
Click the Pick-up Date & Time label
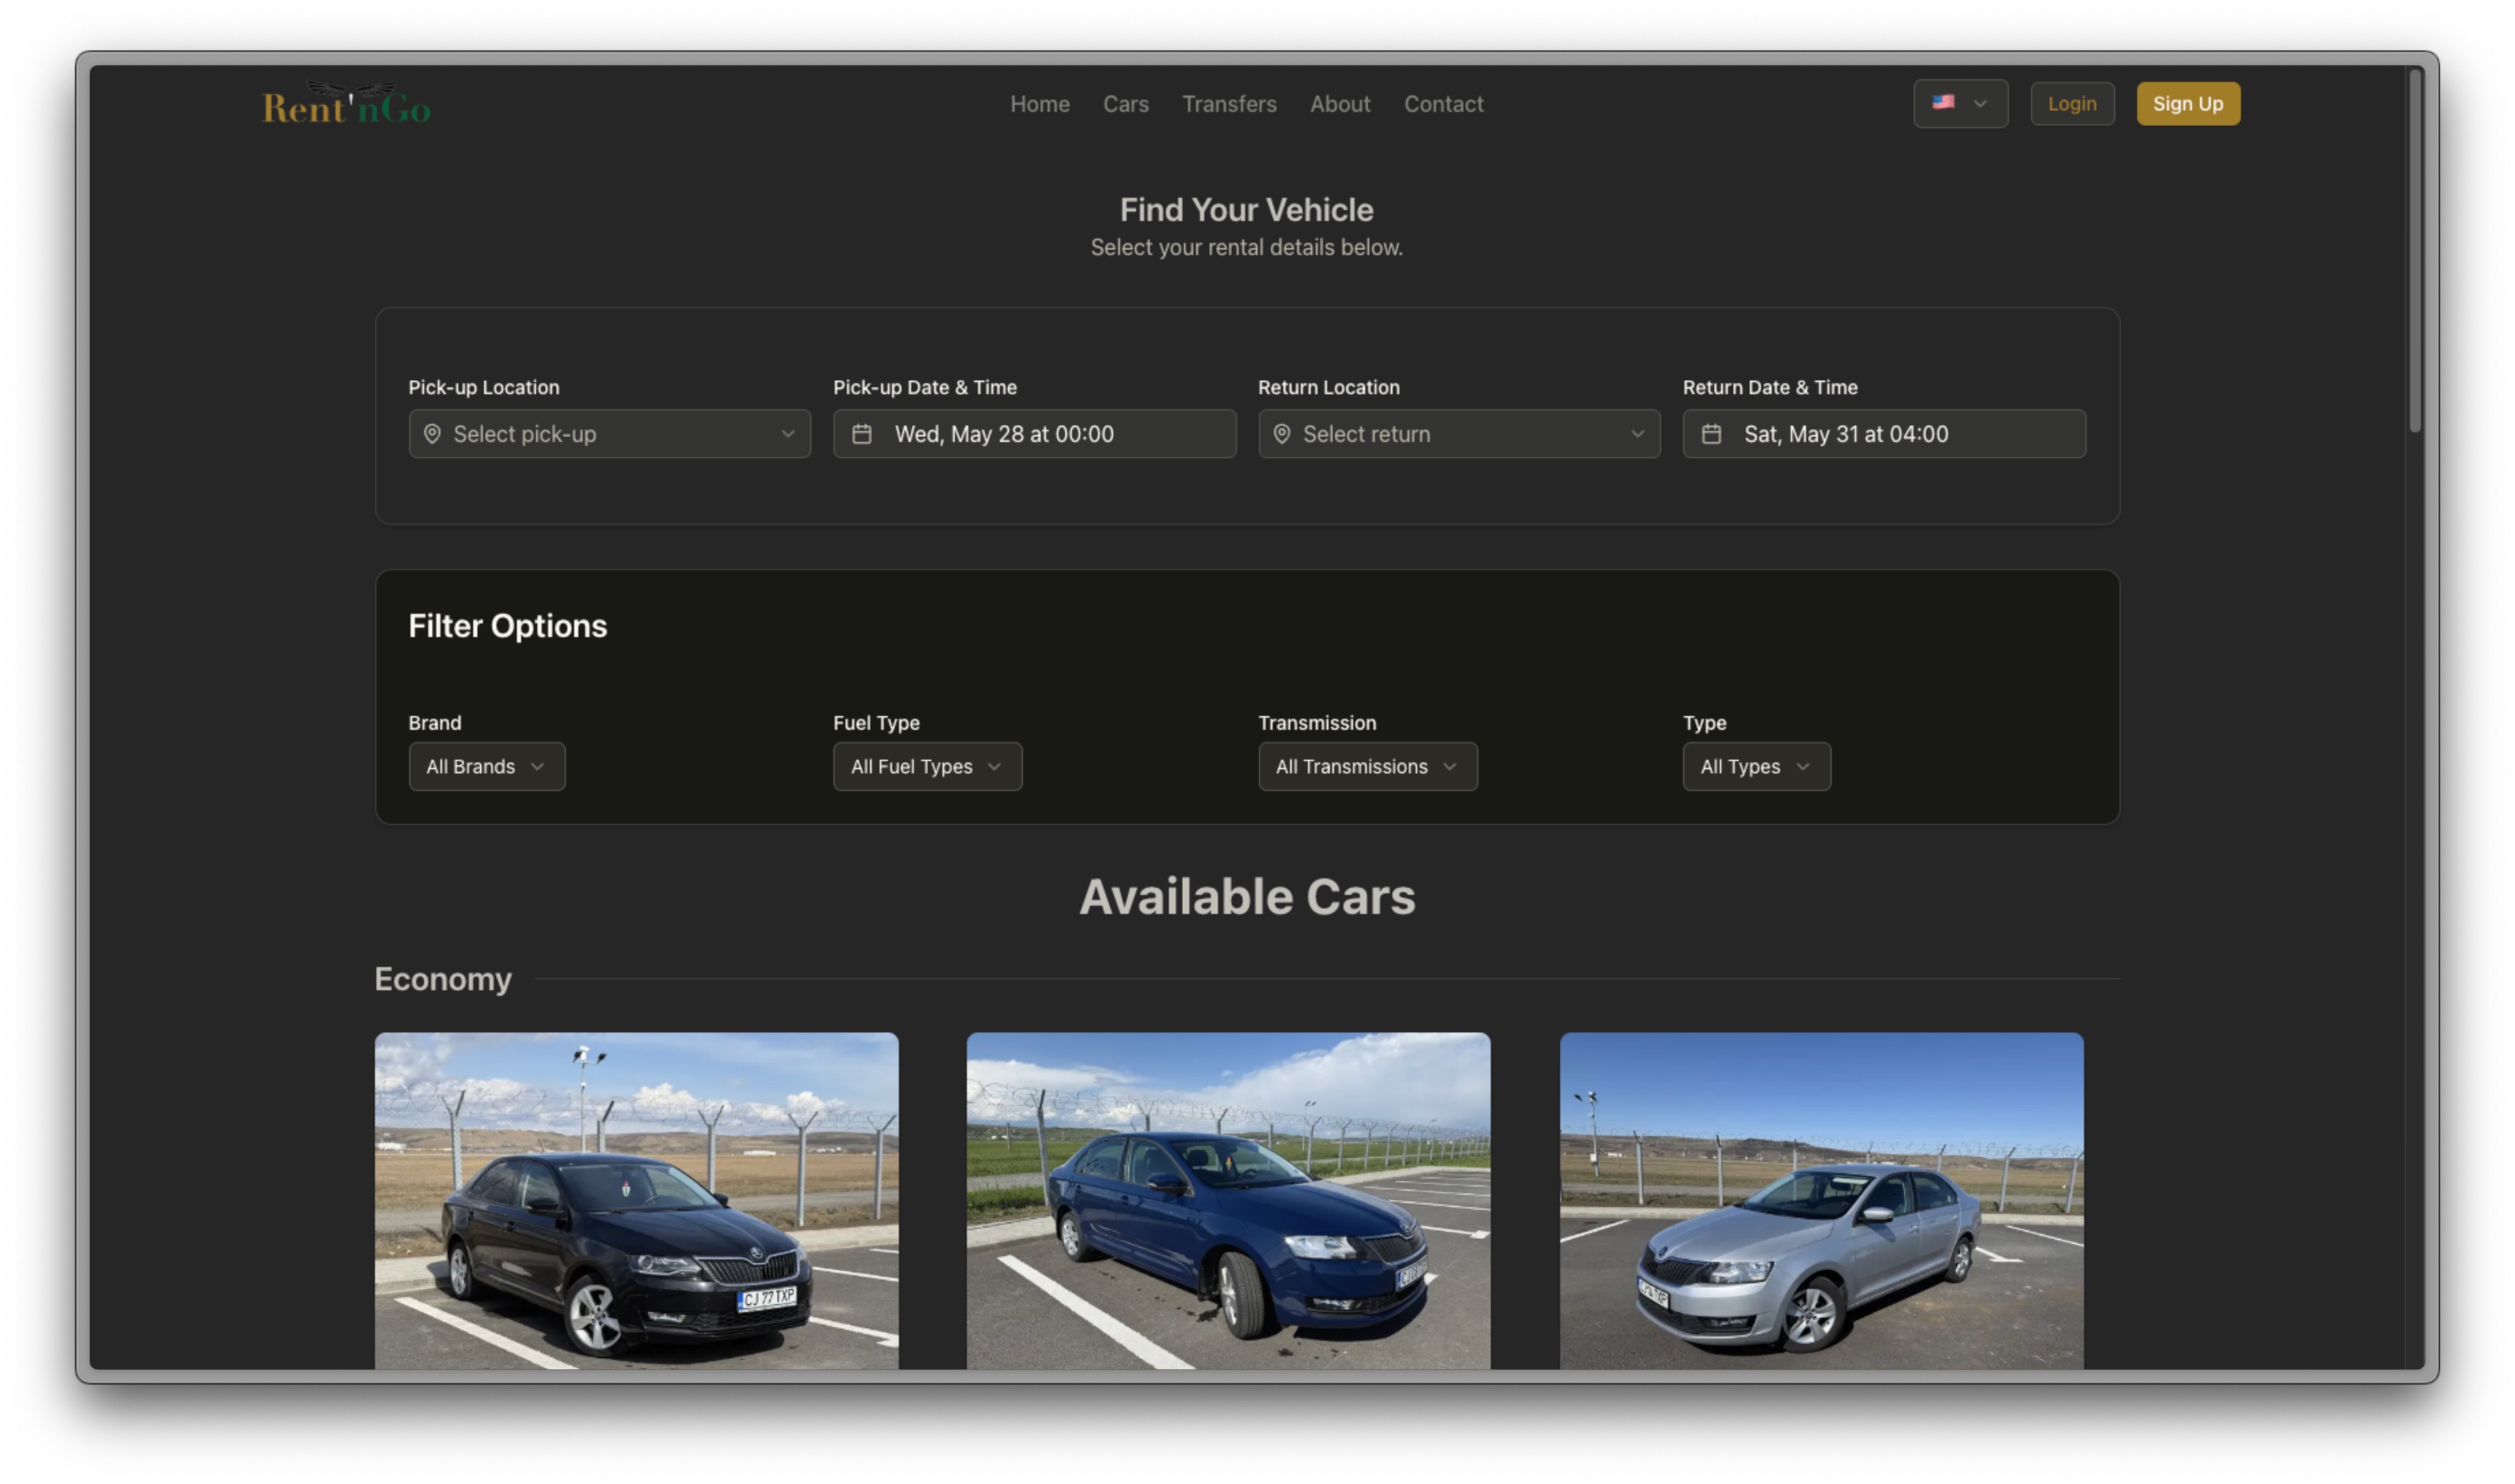tap(925, 388)
